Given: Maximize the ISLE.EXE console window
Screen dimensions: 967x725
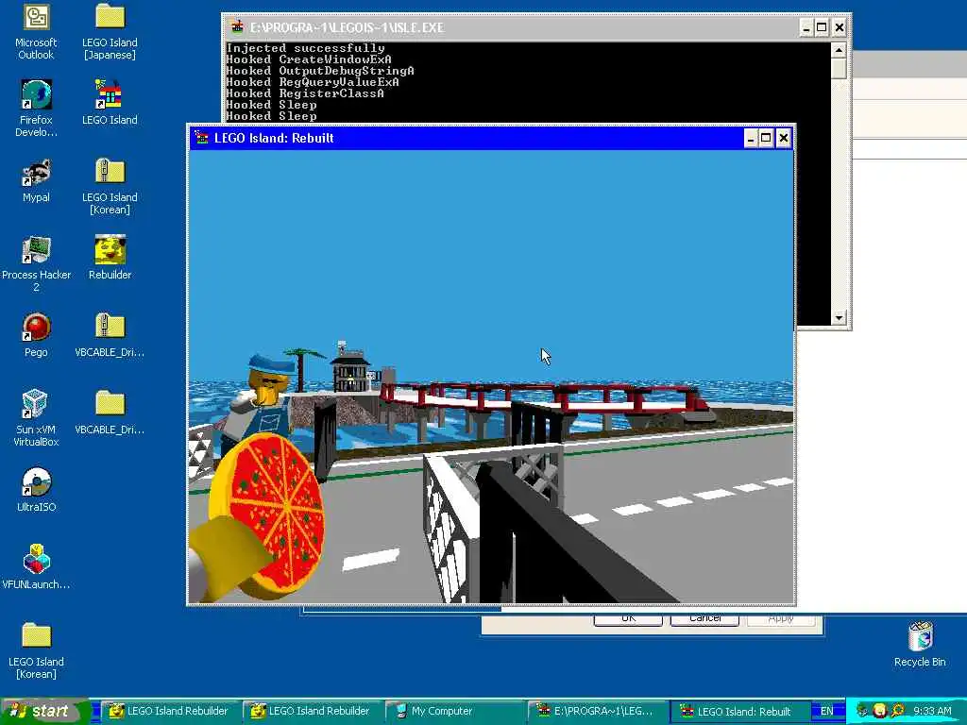Looking at the screenshot, I should [x=823, y=27].
